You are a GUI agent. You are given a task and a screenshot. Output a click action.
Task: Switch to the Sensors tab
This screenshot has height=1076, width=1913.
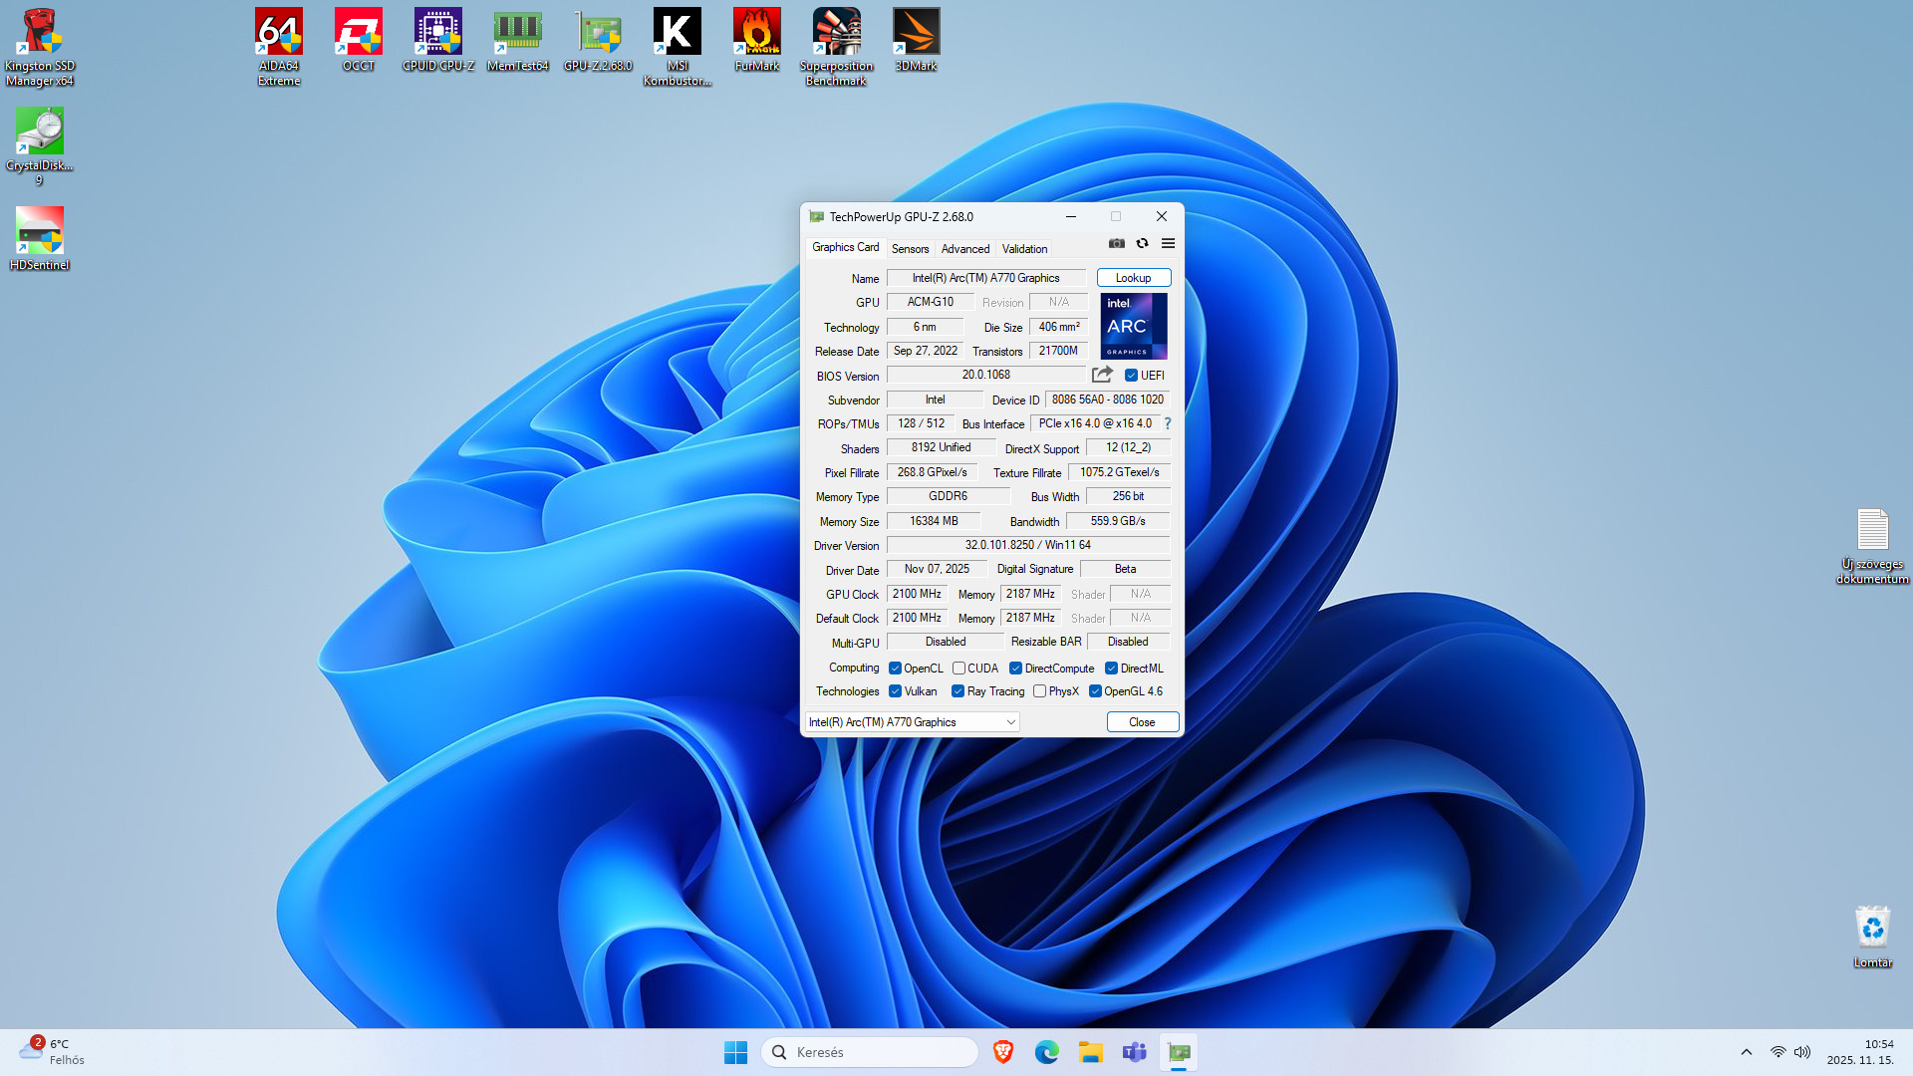pos(909,249)
